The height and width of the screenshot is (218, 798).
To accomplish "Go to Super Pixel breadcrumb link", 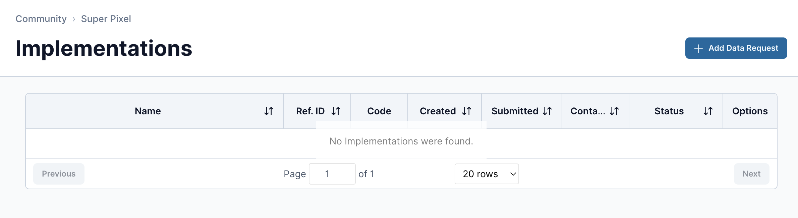I will (x=106, y=19).
